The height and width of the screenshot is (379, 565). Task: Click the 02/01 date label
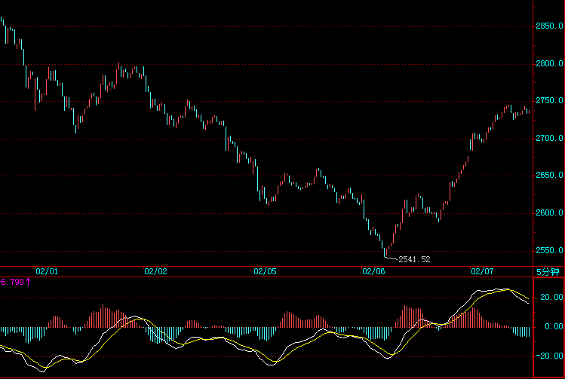pos(47,270)
